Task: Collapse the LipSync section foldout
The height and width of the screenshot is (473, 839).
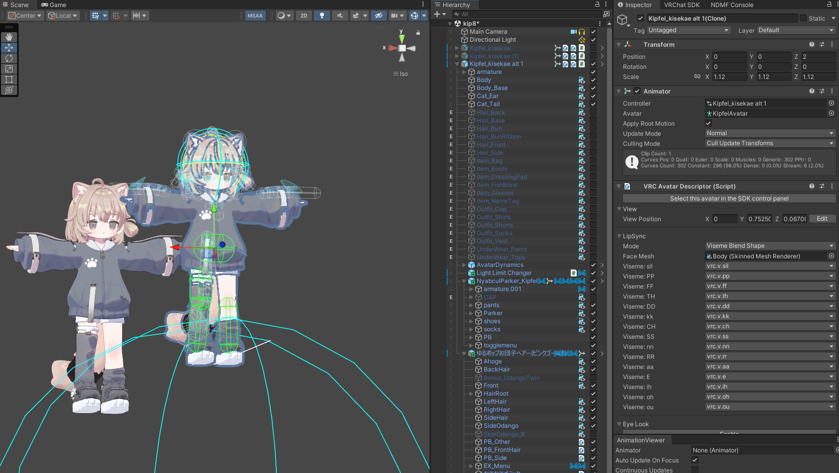Action: [x=619, y=236]
